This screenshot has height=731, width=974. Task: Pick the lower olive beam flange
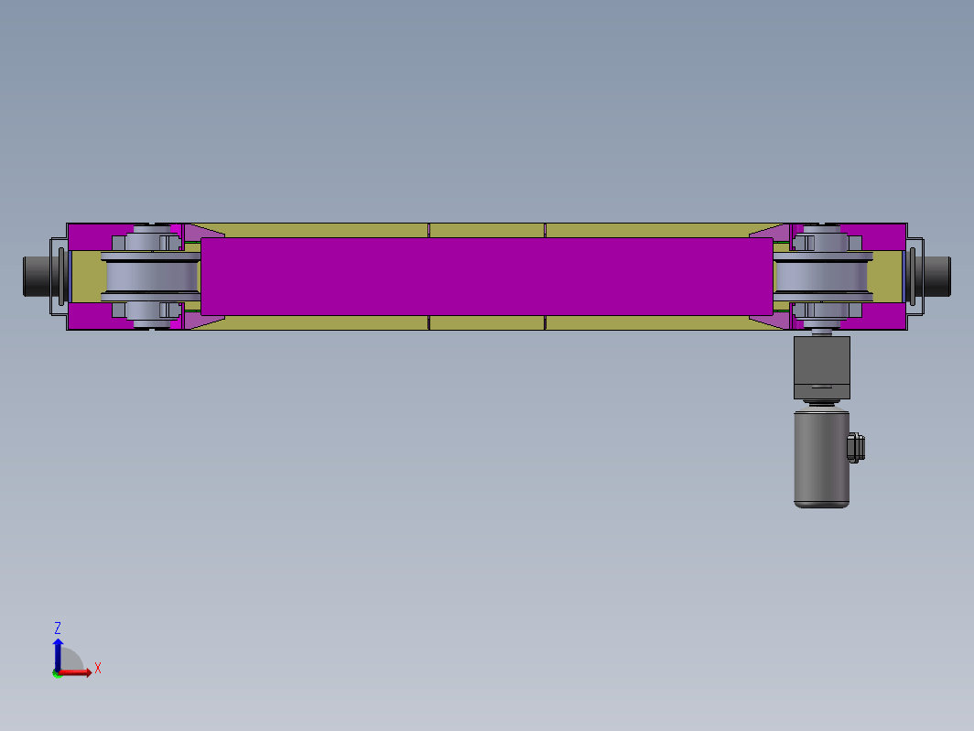click(487, 322)
